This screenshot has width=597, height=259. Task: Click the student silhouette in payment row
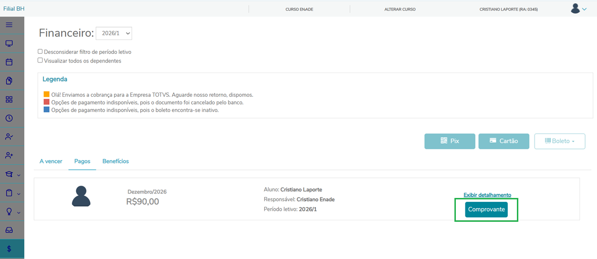tap(81, 196)
